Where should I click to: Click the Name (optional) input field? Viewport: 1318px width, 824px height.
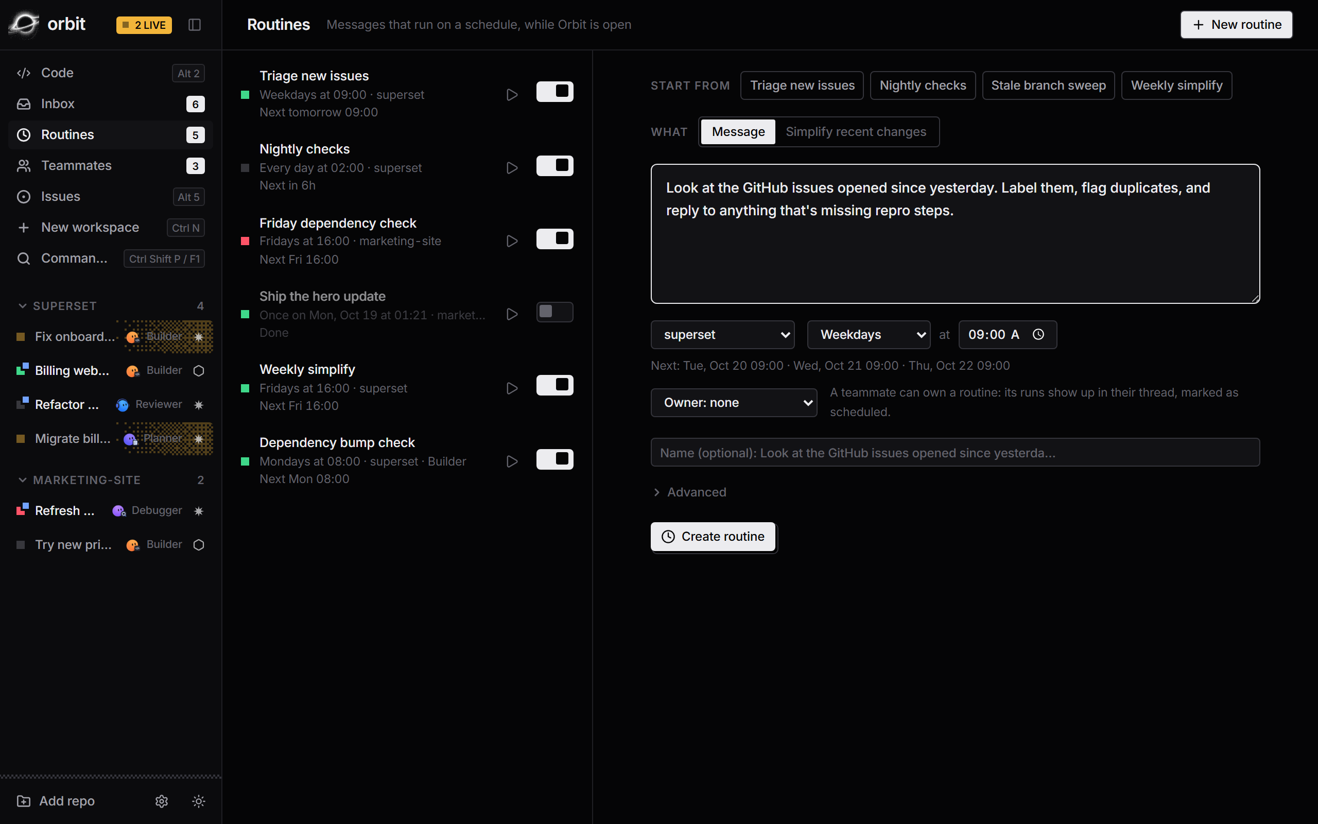[x=955, y=452]
